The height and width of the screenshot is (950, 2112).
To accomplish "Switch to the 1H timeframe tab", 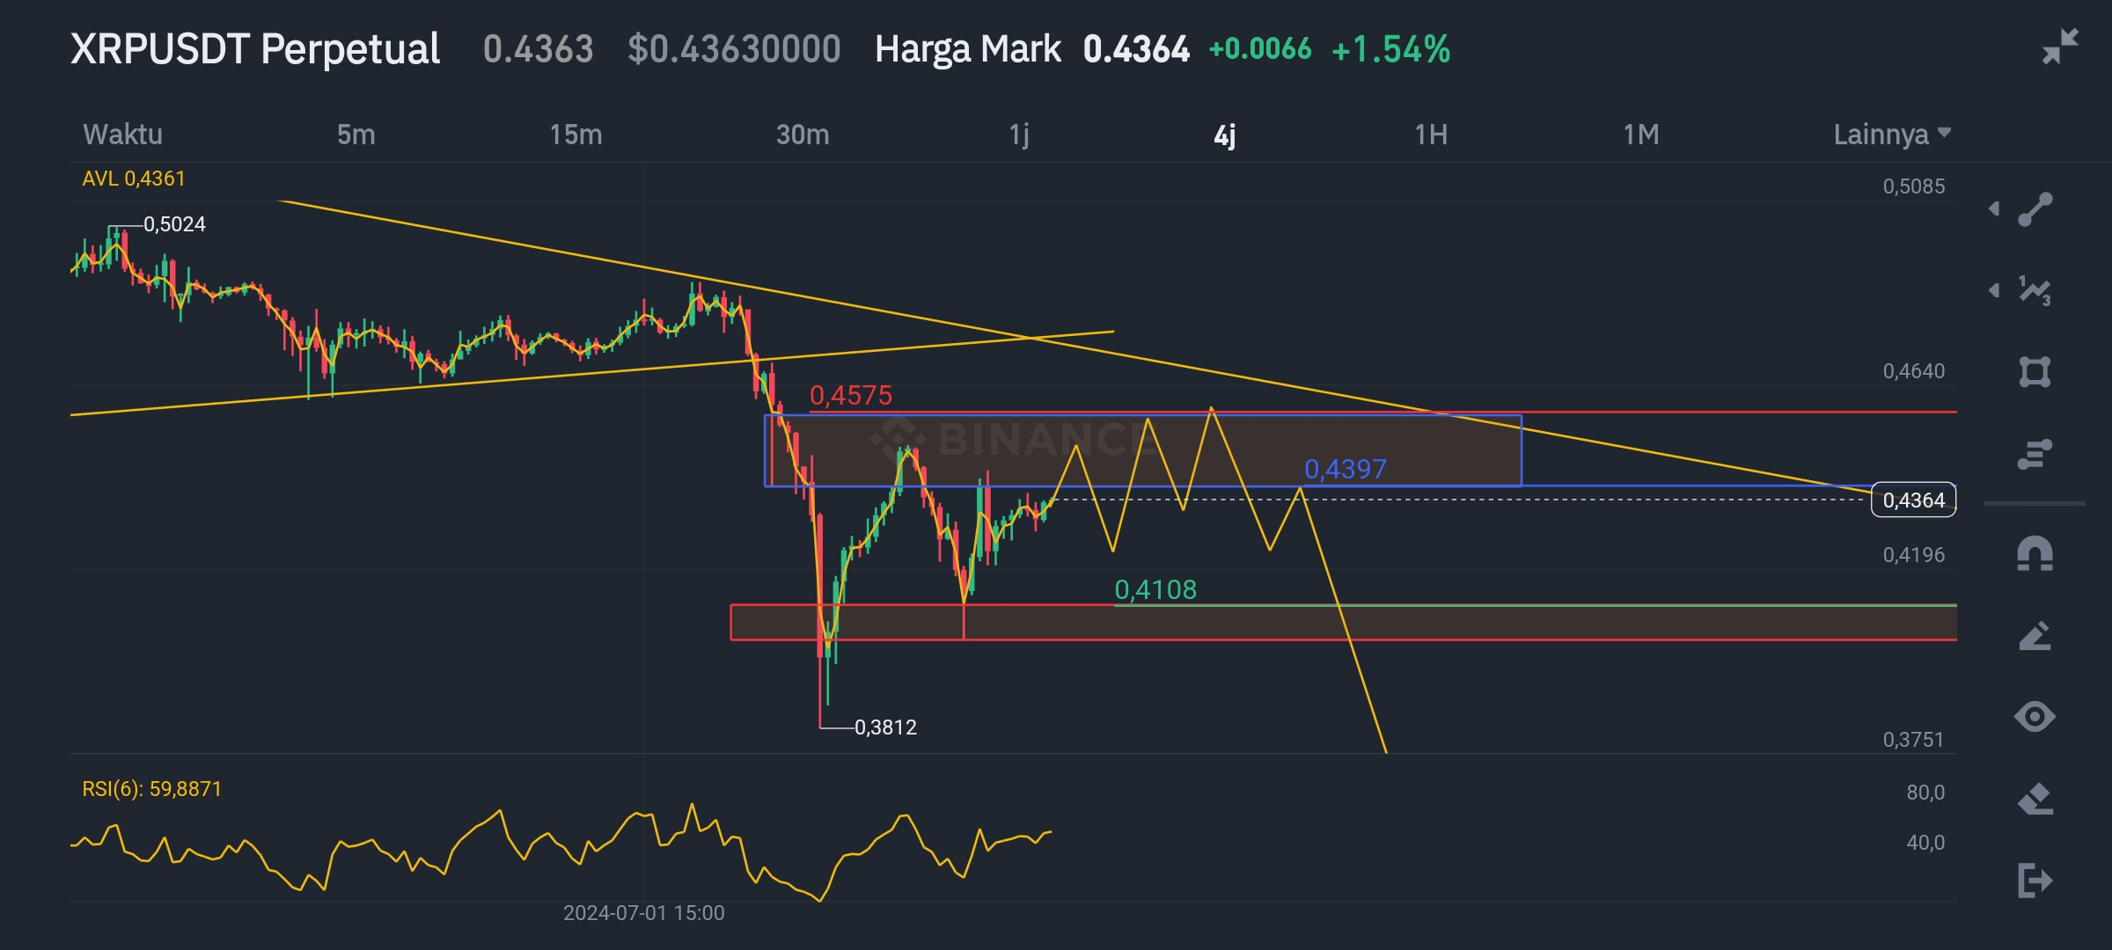I will click(1431, 135).
